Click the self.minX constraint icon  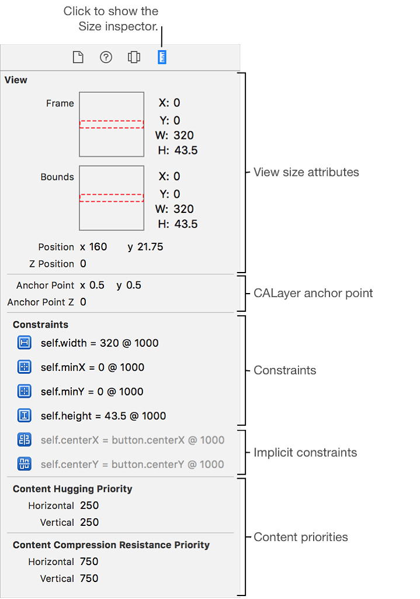[25, 367]
